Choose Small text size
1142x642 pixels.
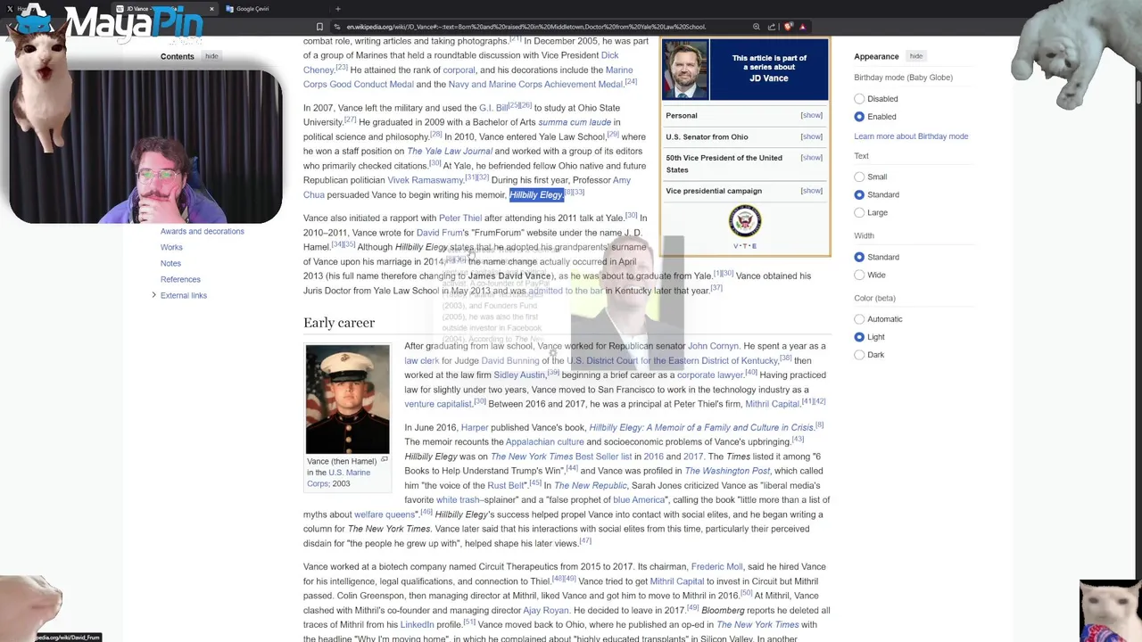859,177
